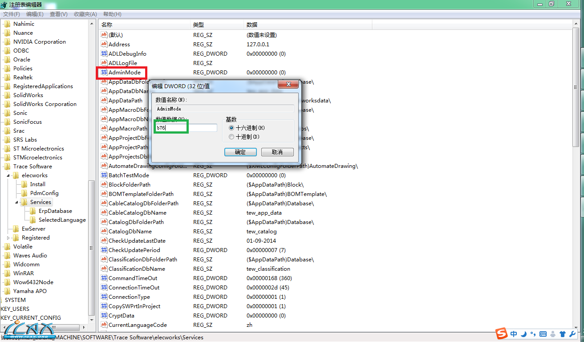Confirm the DWORD edit with 确定
This screenshot has height=342, width=584.
click(240, 152)
